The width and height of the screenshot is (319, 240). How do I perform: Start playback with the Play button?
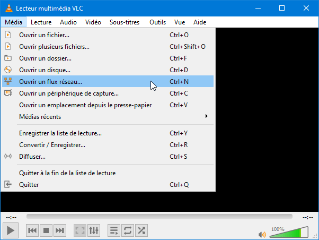pyautogui.click(x=11, y=230)
